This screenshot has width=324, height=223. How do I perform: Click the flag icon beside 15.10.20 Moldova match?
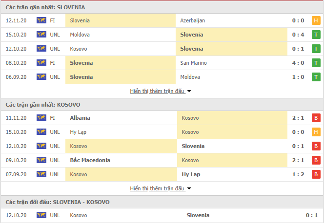point(41,35)
